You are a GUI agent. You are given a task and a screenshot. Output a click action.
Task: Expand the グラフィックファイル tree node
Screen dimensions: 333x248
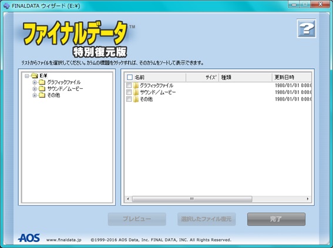click(x=35, y=82)
